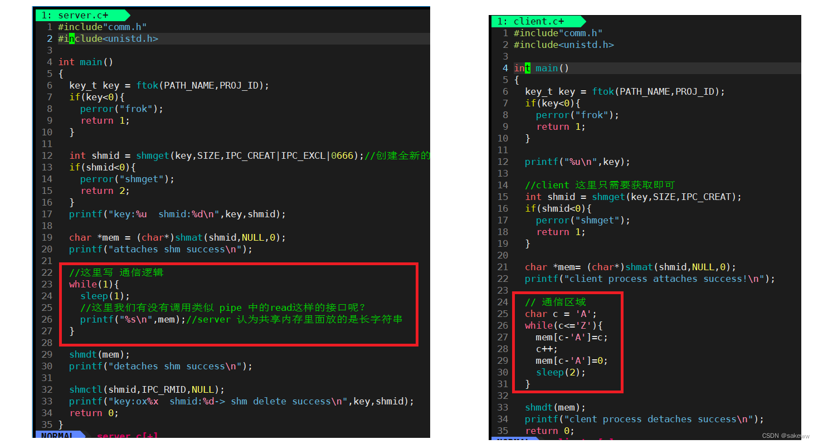818x444 pixels.
Task: Click "mem[c-'A']=c;" in client.c
Action: click(572, 337)
